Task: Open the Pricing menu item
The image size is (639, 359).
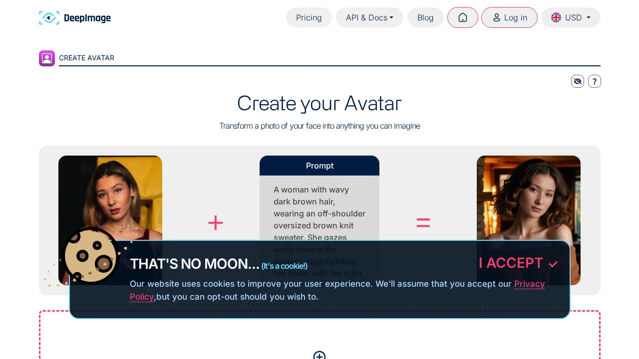Action: click(309, 17)
